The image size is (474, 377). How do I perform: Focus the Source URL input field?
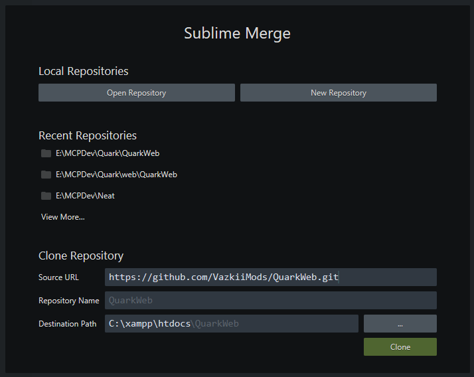270,277
